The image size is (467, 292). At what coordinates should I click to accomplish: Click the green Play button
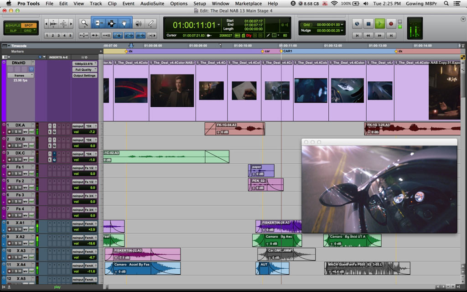pos(380,24)
